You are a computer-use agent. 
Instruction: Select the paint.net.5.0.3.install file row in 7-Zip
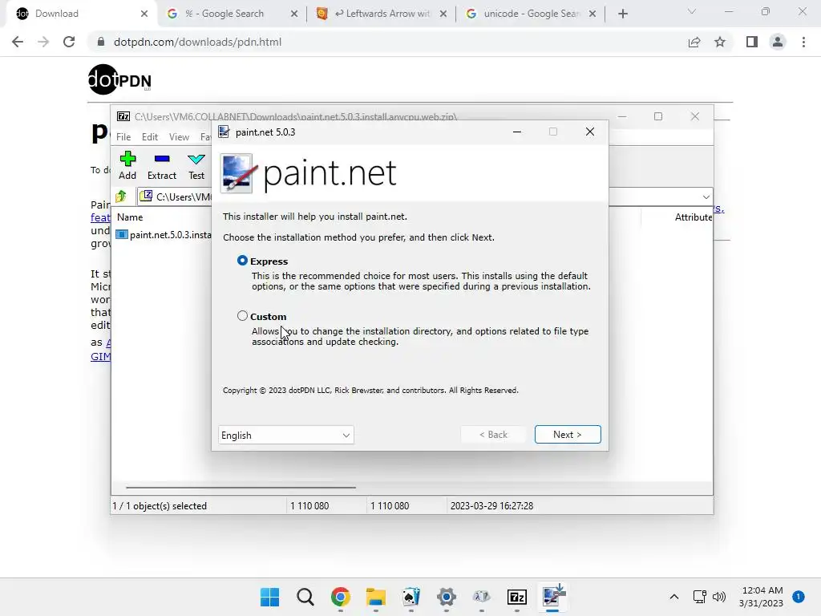[x=164, y=235]
